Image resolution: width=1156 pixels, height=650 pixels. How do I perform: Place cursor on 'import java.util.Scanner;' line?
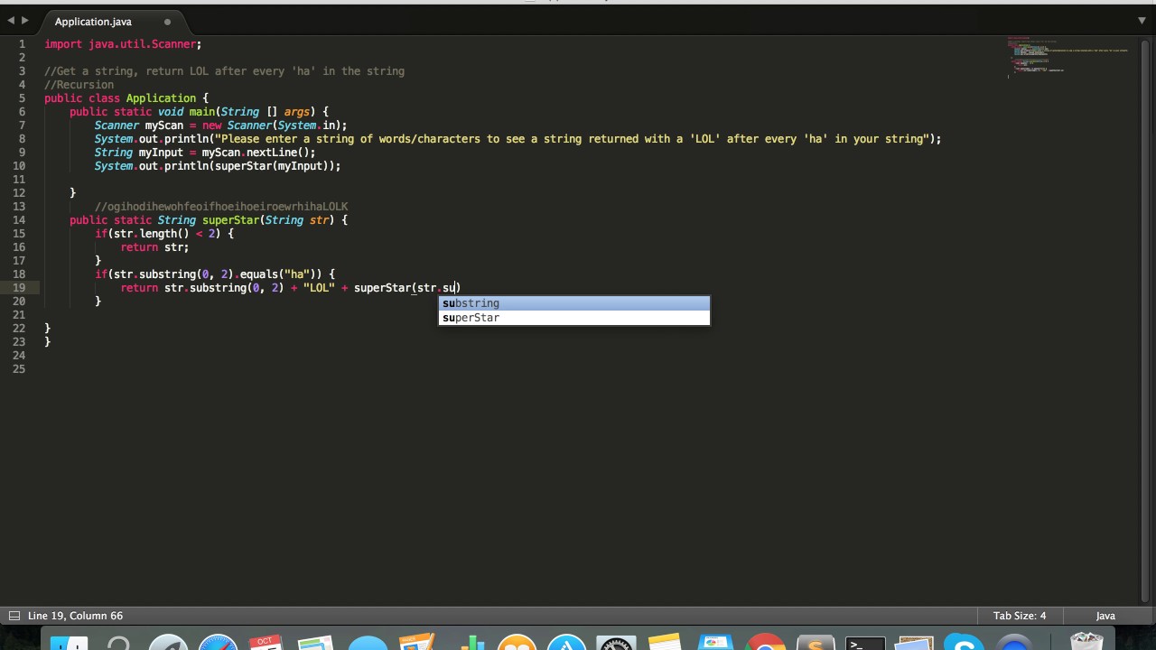[x=123, y=44]
